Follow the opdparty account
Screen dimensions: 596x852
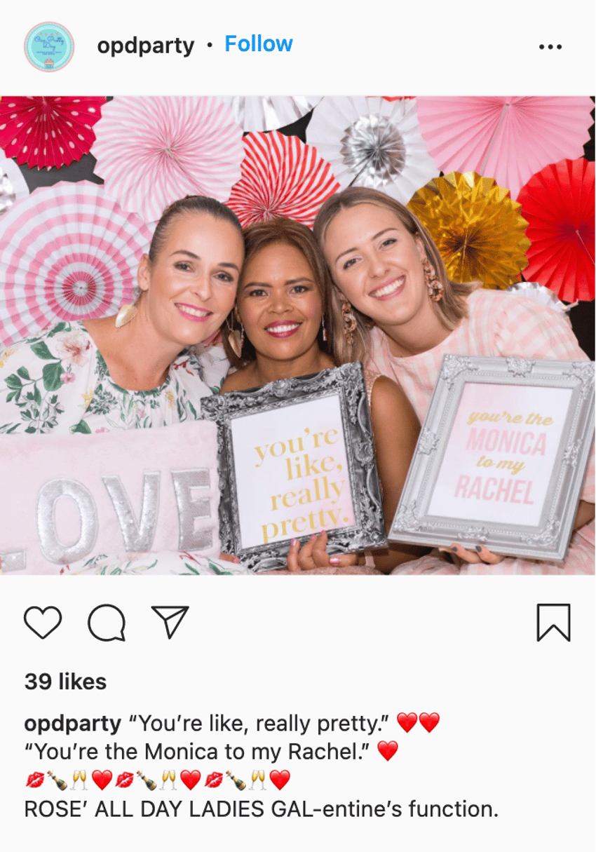pyautogui.click(x=259, y=44)
